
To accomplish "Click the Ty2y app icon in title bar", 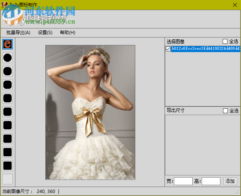I will [x=4, y=4].
